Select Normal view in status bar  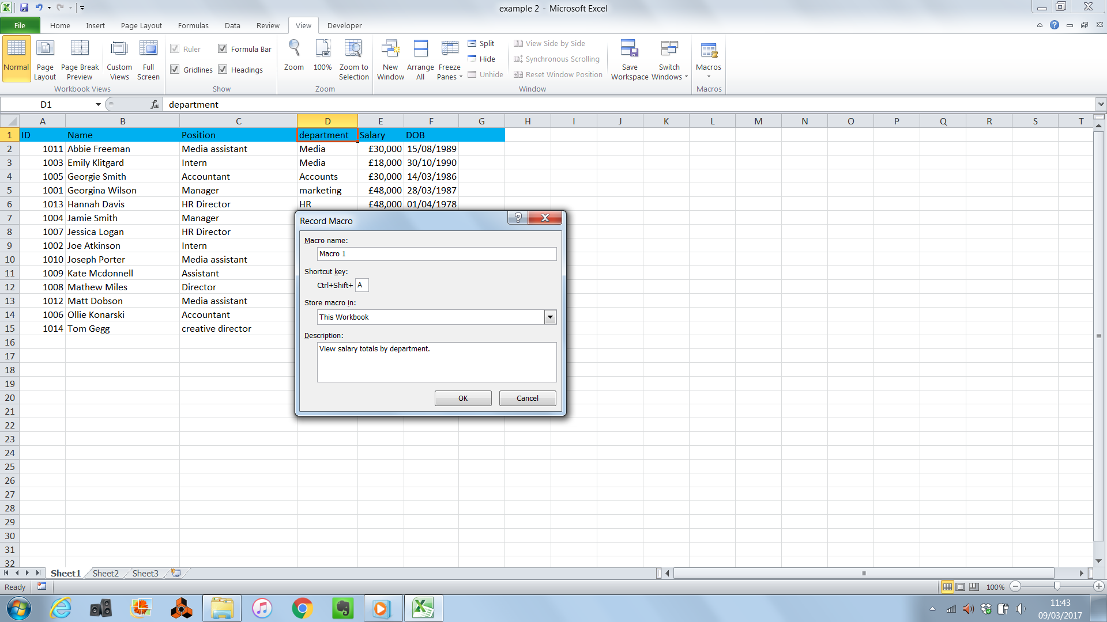(x=947, y=587)
